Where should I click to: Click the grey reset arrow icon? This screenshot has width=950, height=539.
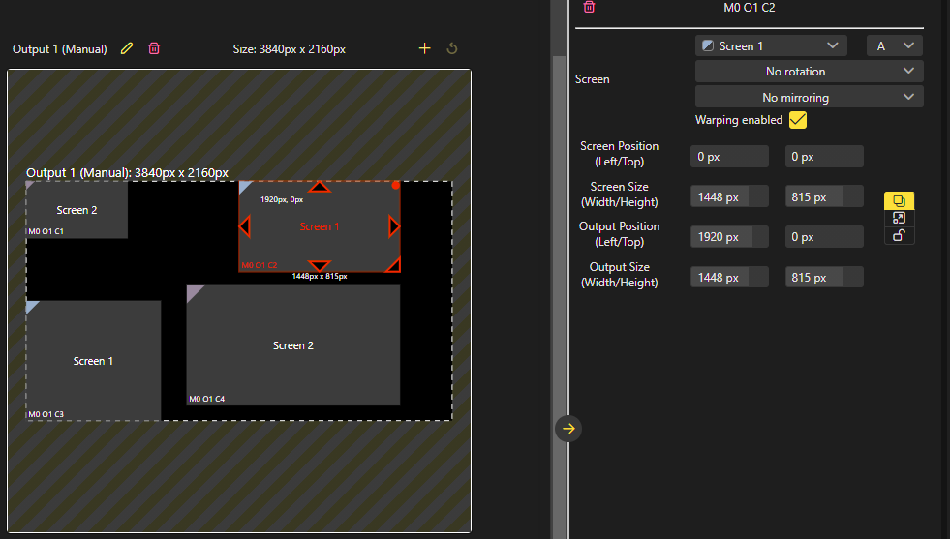click(451, 48)
